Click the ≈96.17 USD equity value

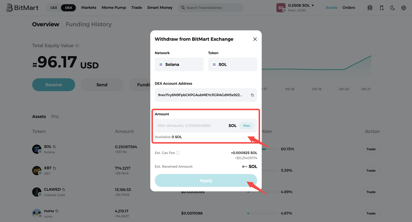point(65,62)
